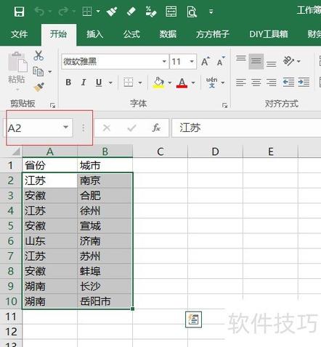Viewport: 321px width, 347px height.
Task: Click the Quick Analysis icon below the selection
Action: [193, 319]
